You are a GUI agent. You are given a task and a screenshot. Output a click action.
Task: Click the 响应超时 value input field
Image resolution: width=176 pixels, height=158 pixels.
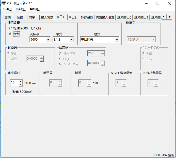[x=14, y=83]
